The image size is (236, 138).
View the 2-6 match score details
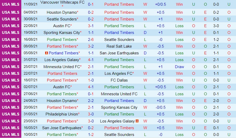91,40
